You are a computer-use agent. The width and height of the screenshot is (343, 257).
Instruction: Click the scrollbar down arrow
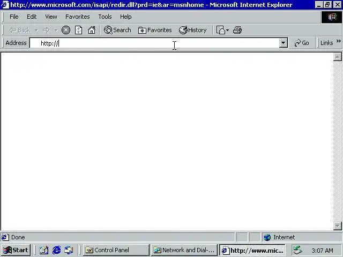(338, 226)
